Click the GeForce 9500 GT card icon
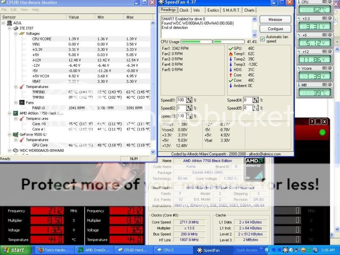 (x=15, y=134)
